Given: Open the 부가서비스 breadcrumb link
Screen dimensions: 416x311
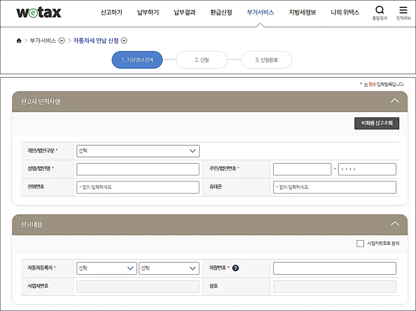Looking at the screenshot, I should click(43, 41).
